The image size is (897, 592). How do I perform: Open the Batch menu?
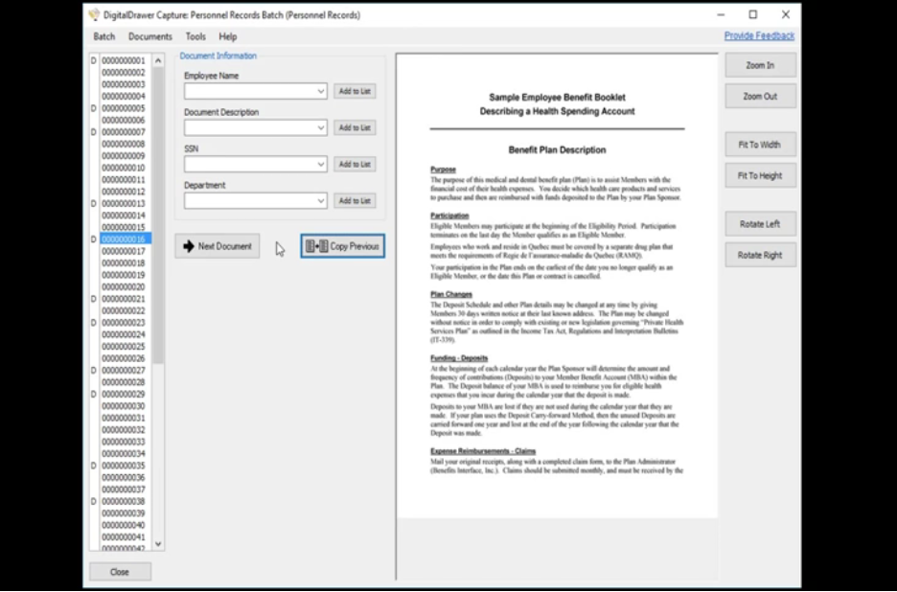(x=103, y=36)
